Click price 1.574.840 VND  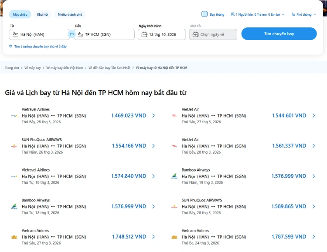coord(129,176)
